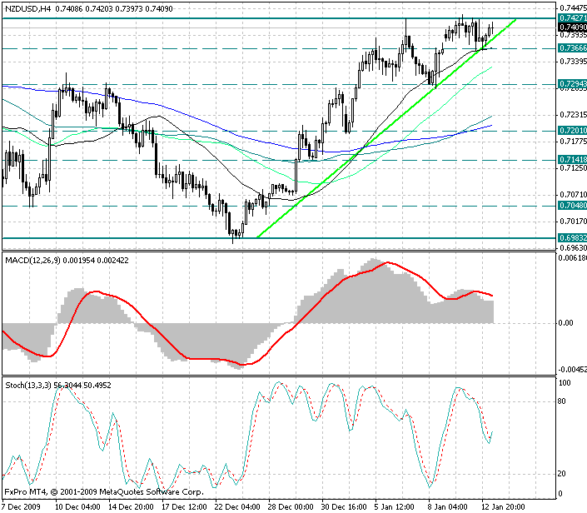Image resolution: width=587 pixels, height=513 pixels.
Task: Click the 0.72315 price axis label
Action: 573,115
